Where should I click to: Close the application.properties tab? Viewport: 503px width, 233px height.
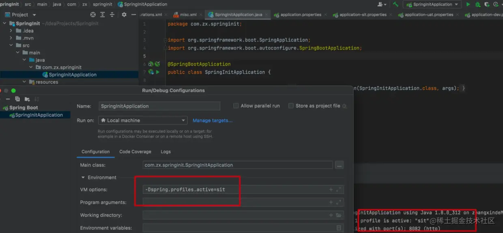click(326, 15)
